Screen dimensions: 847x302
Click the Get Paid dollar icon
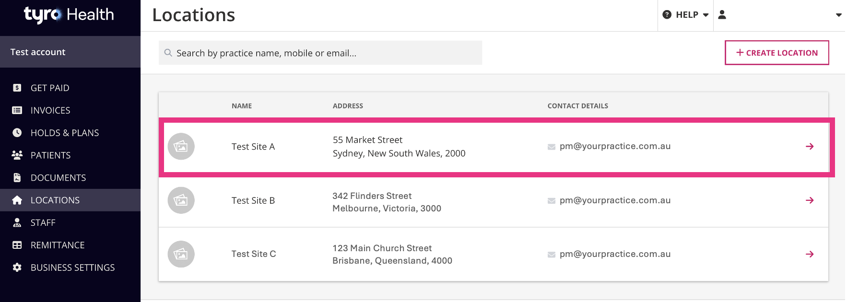(x=17, y=88)
